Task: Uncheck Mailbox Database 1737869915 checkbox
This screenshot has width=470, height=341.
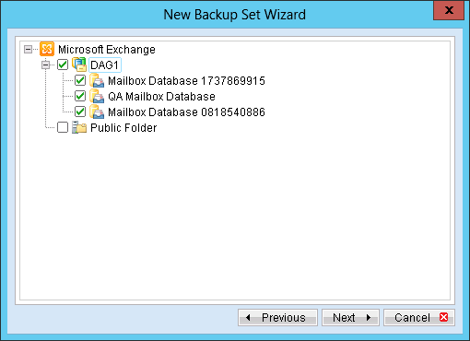Action: (80, 80)
